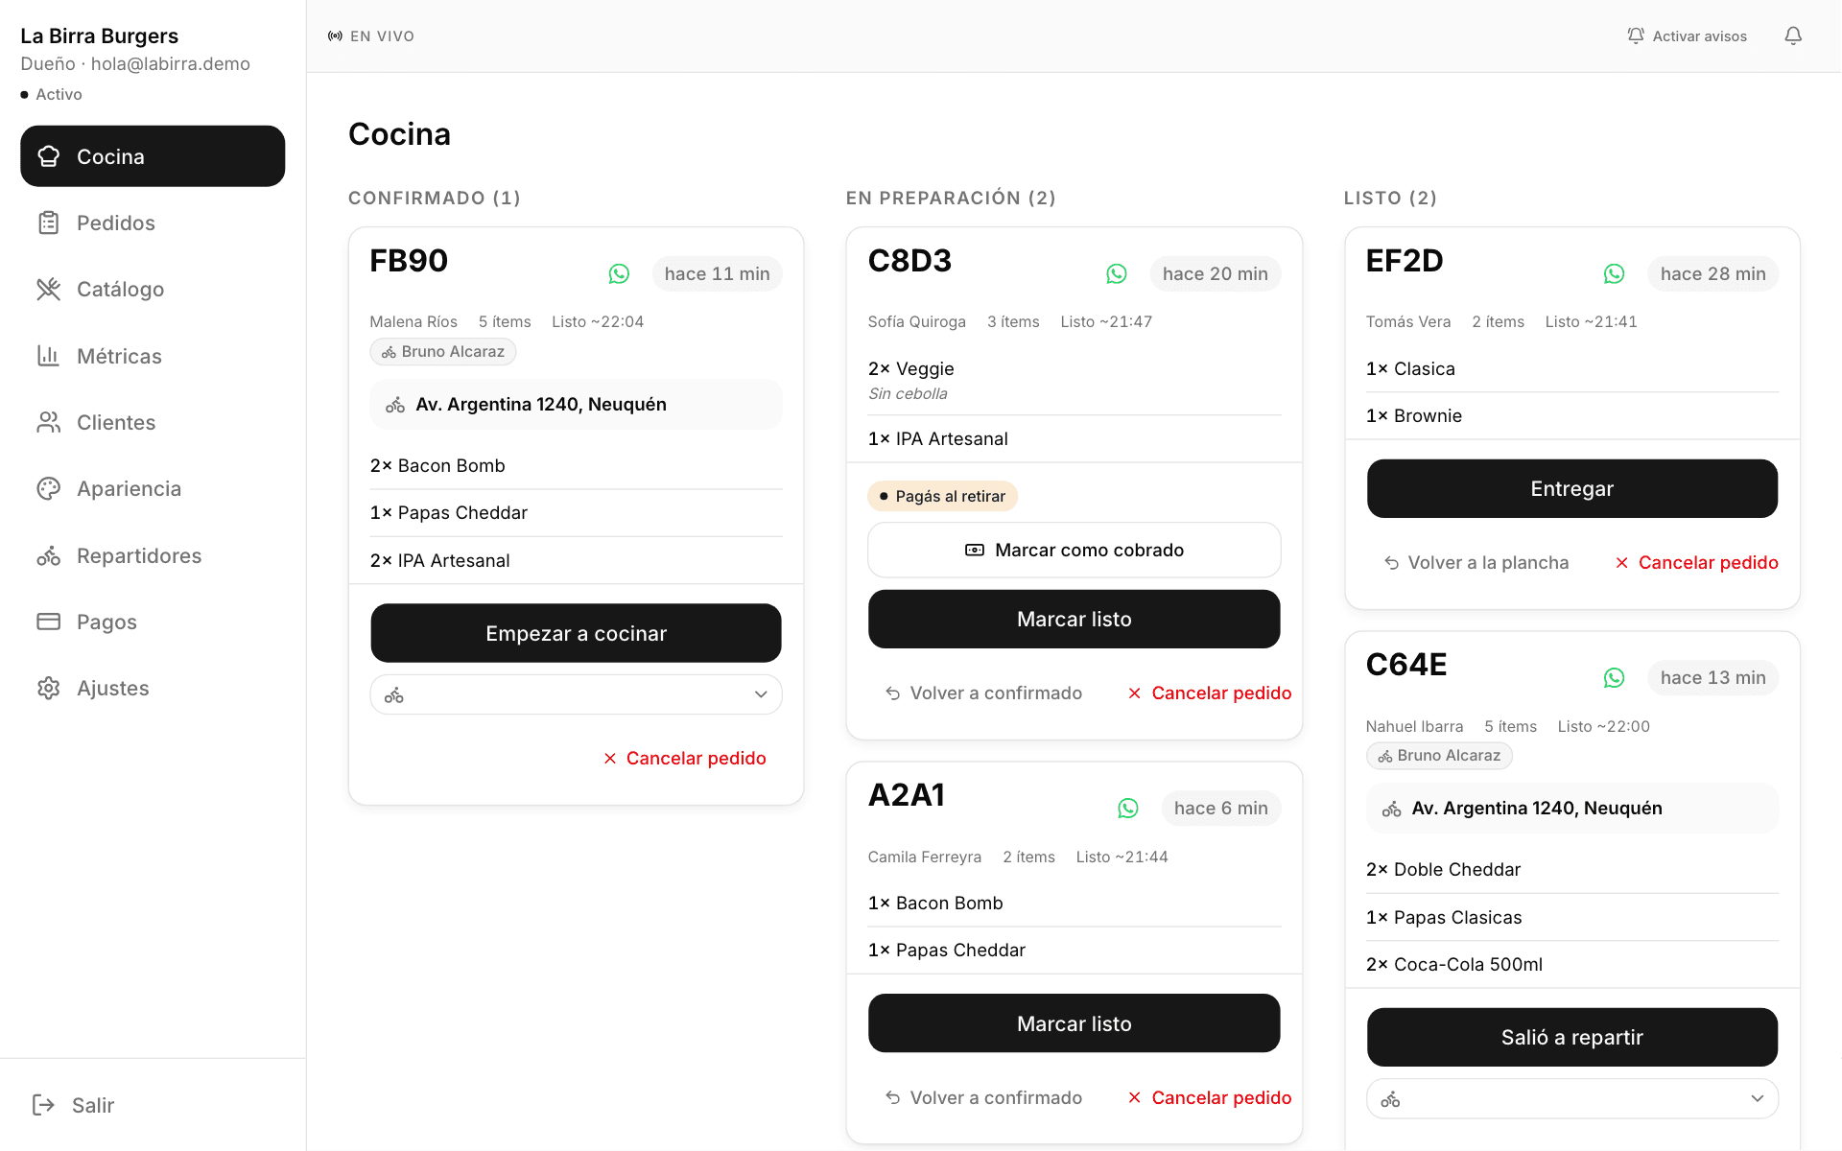Mark order A2A1 as listo

[1074, 1023]
